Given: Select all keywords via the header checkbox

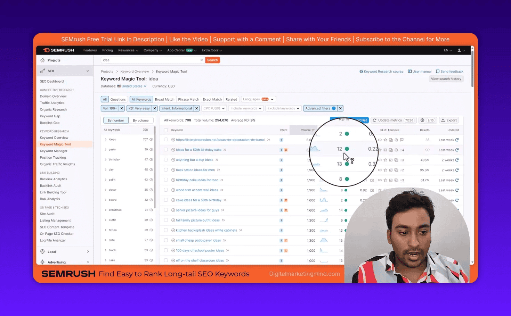Looking at the screenshot, I should pyautogui.click(x=166, y=130).
